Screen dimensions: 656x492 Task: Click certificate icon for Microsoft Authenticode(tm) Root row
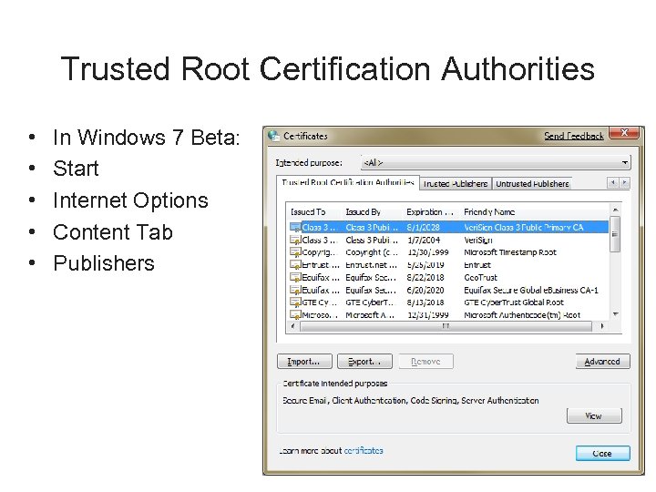[x=295, y=314]
